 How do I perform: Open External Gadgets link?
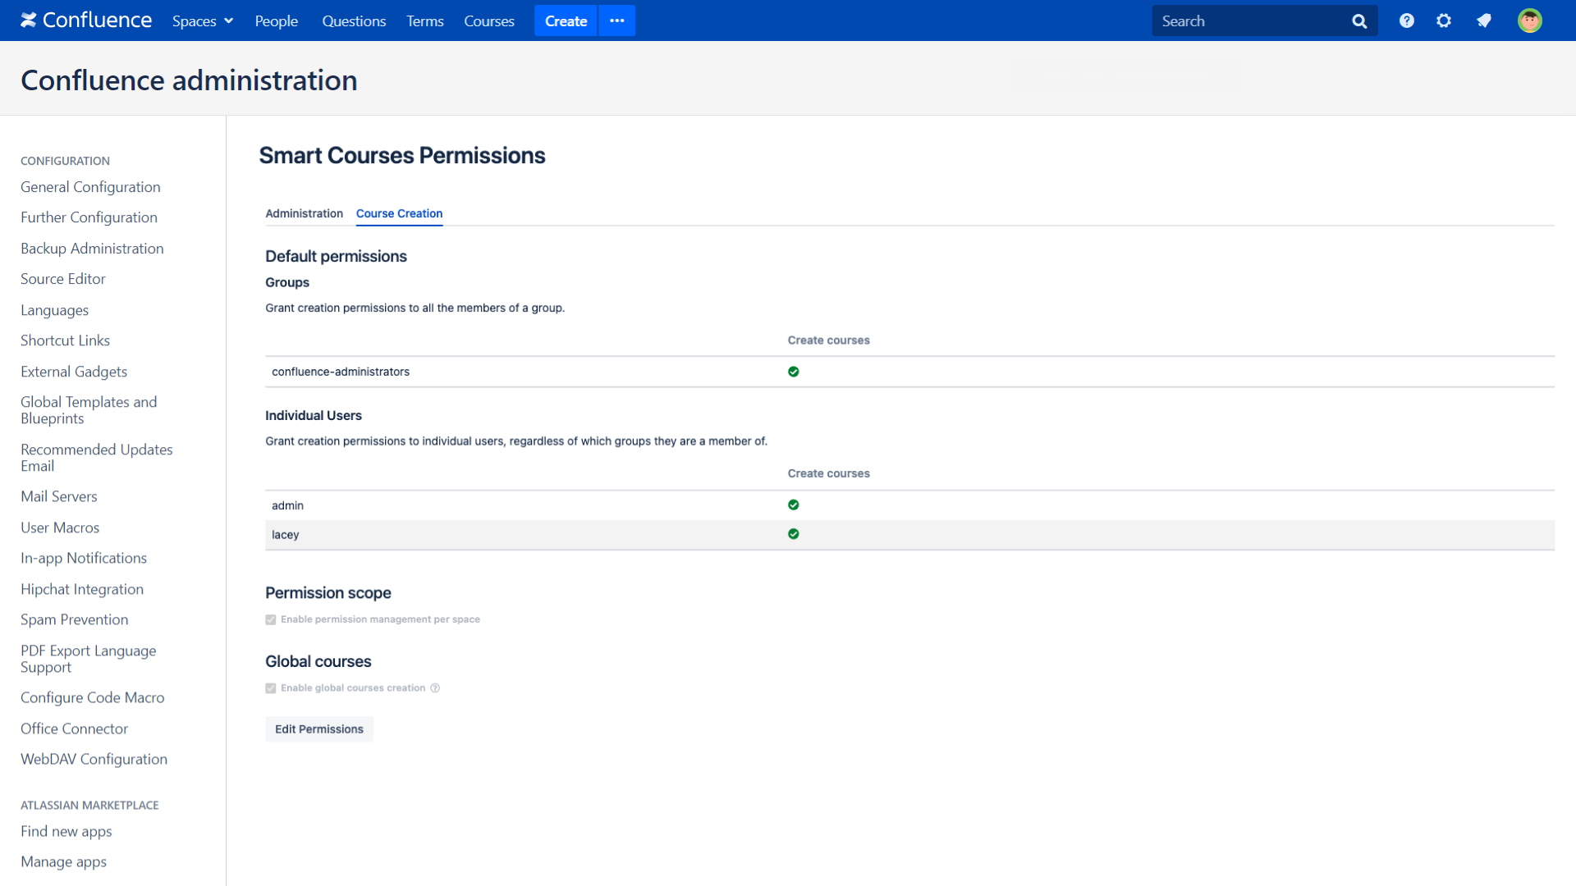pos(74,372)
